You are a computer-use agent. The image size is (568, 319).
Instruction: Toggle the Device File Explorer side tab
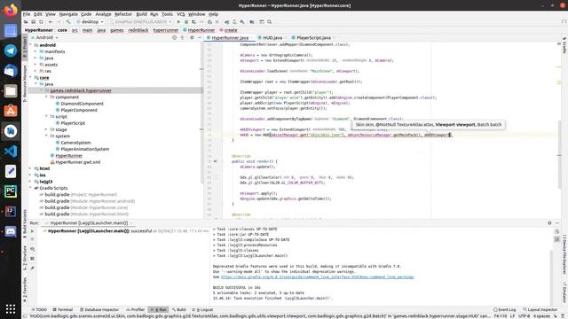pos(564,254)
